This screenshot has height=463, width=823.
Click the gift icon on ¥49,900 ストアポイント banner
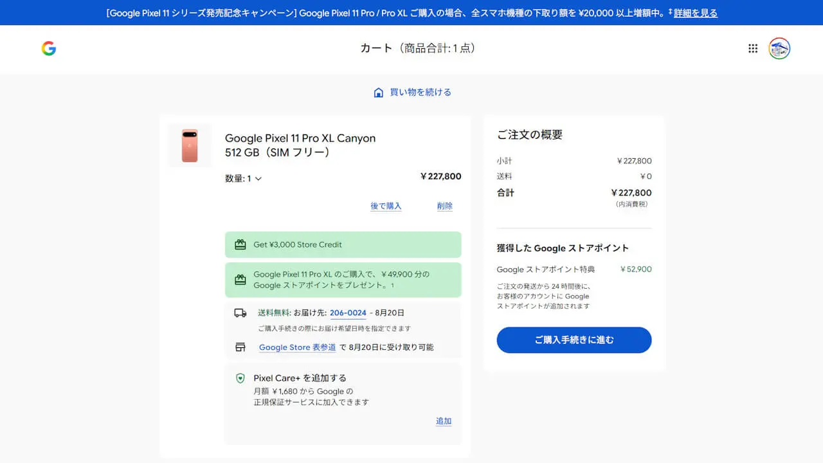[240, 280]
